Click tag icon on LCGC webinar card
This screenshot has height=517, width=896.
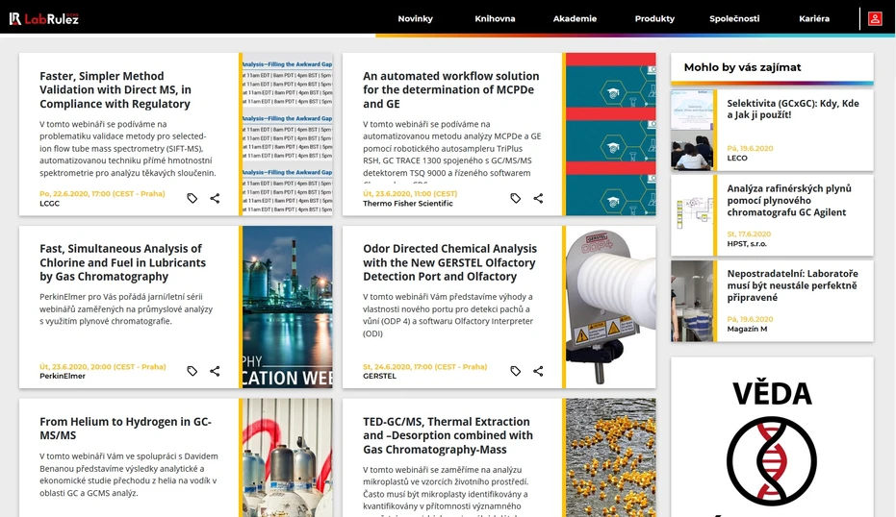coord(192,198)
